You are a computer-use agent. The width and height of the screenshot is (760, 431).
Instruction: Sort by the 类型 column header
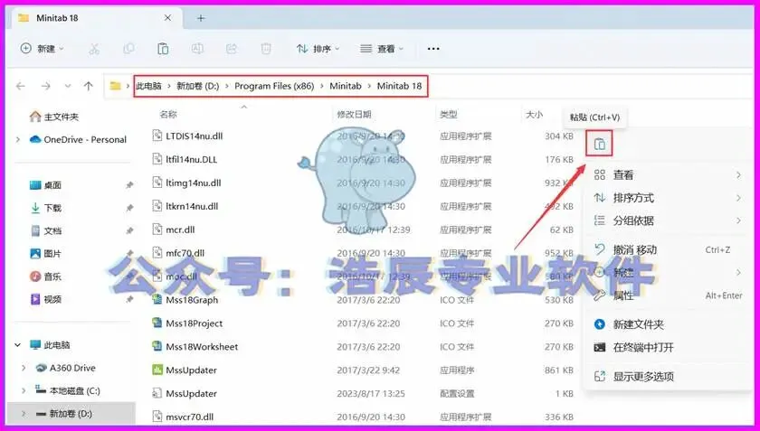coord(449,114)
